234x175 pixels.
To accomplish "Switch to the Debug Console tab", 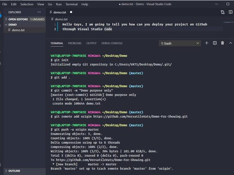I will click(112, 43).
